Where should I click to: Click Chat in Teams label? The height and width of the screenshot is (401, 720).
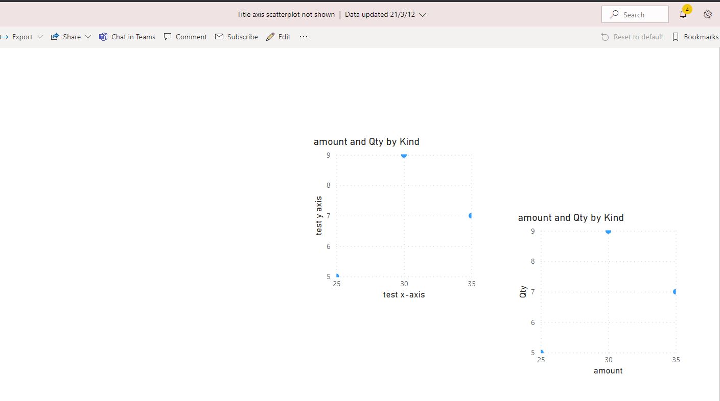[133, 37]
